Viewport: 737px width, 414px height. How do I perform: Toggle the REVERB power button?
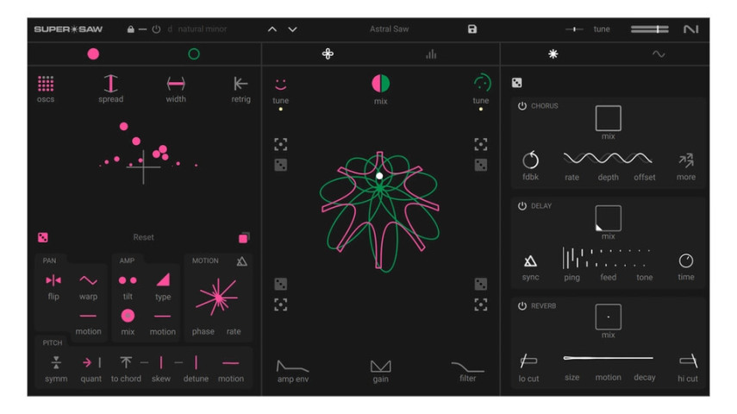point(522,306)
